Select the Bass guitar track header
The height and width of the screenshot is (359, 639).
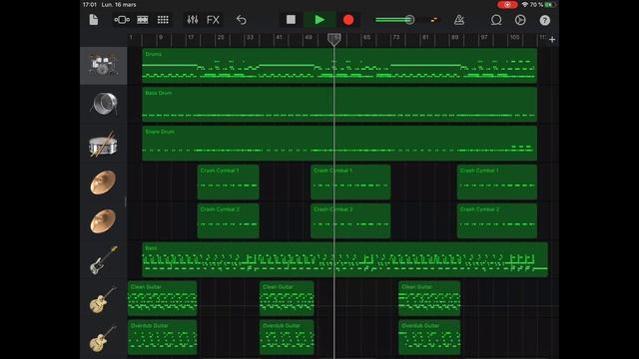point(104,259)
